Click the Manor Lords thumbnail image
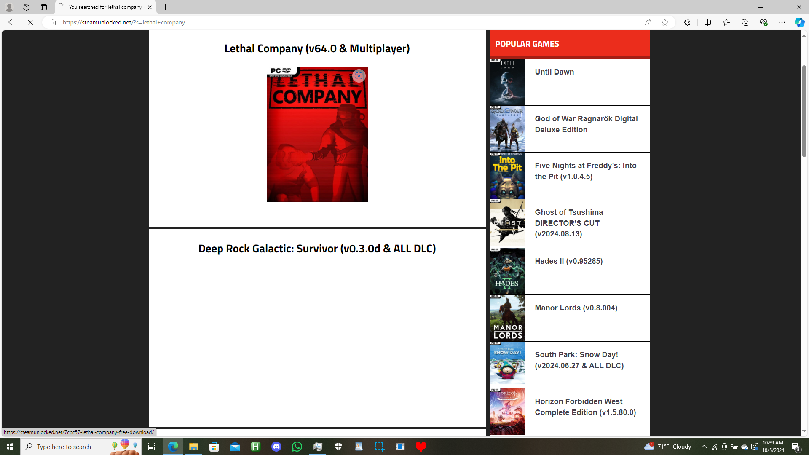This screenshot has width=809, height=455. click(507, 318)
